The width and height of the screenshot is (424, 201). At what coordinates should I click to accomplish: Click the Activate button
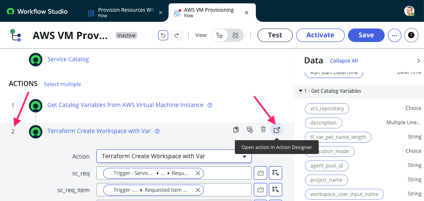320,35
